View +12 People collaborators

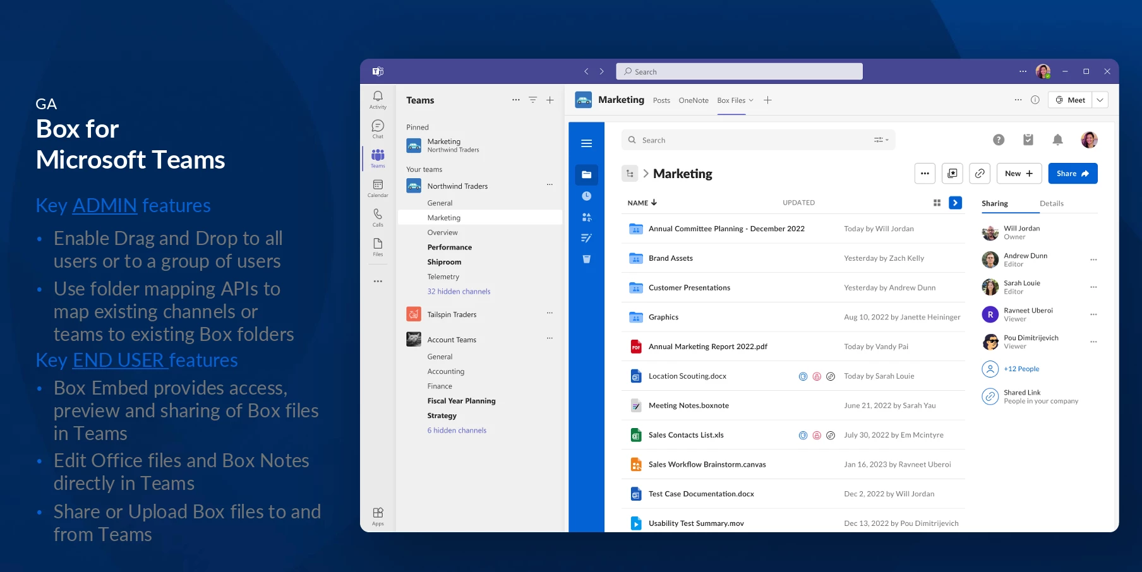click(x=1021, y=369)
